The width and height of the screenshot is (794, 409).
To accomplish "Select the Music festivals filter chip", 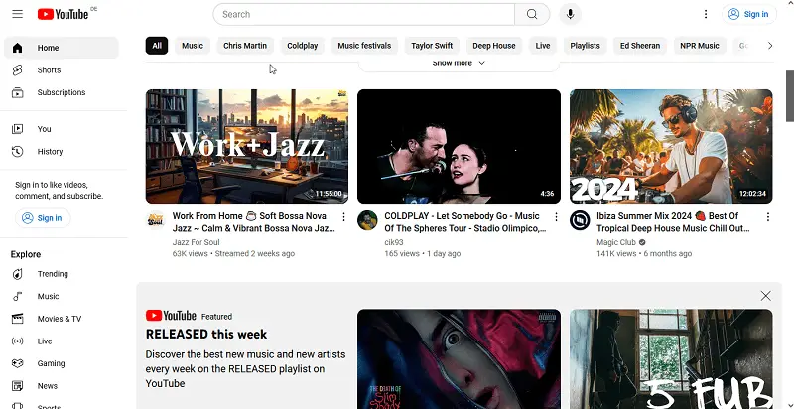I will (364, 46).
